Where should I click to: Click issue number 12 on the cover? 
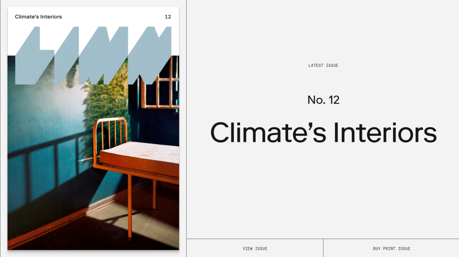[x=168, y=17]
